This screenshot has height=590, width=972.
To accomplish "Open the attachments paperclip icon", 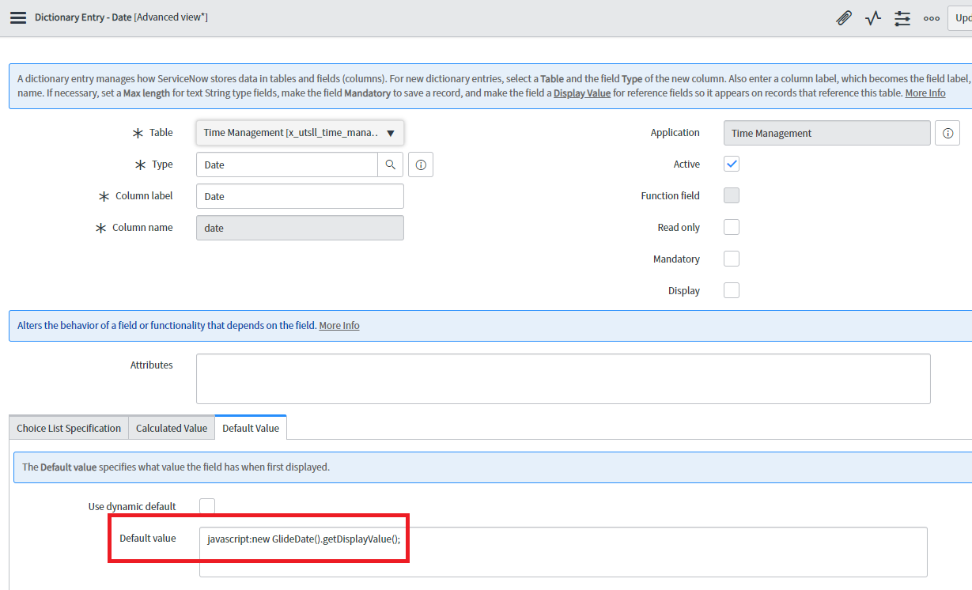I will (843, 17).
